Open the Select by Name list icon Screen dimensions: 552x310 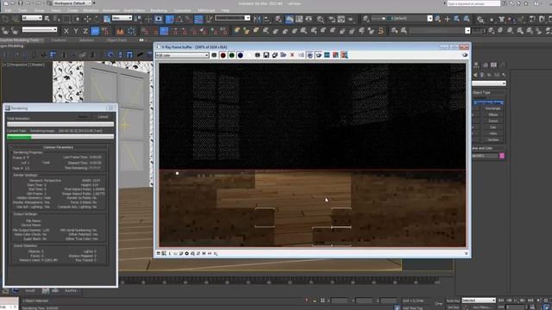click(57, 19)
